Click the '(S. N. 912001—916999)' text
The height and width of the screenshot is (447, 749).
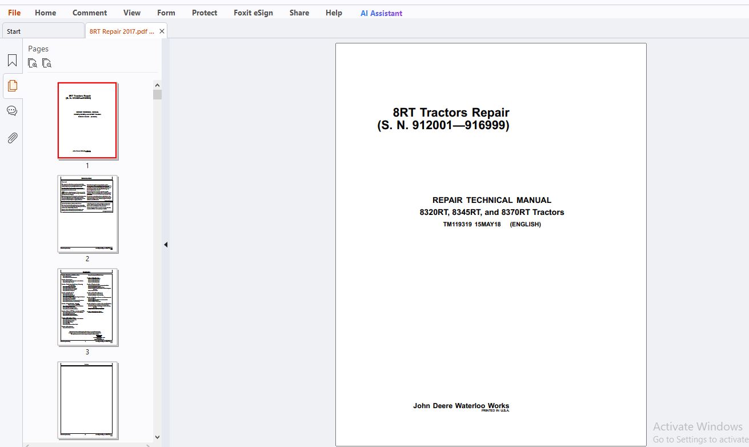[x=443, y=125]
